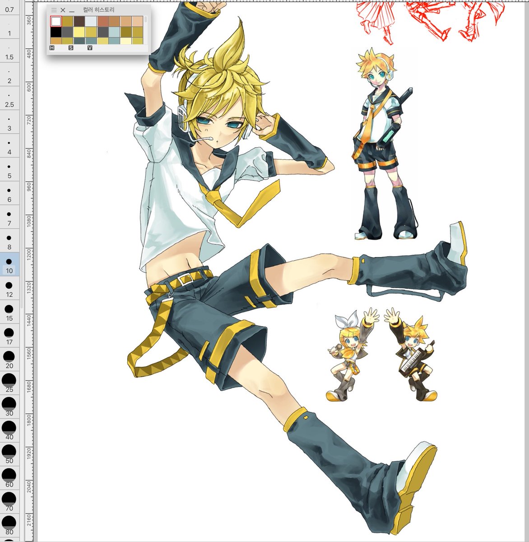This screenshot has height=542, width=529.
Task: Pick the light blue color history swatch
Action: 115,32
